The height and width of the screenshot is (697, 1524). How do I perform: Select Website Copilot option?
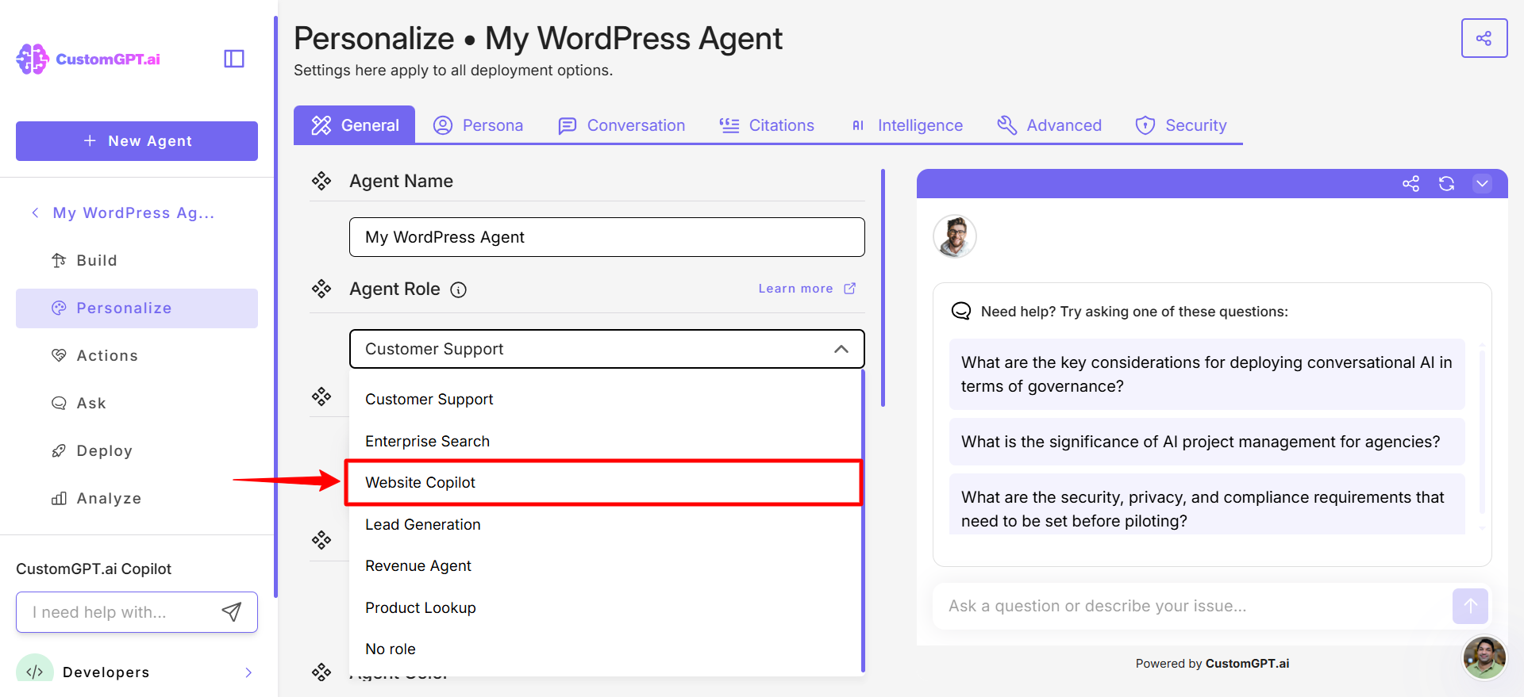[605, 483]
